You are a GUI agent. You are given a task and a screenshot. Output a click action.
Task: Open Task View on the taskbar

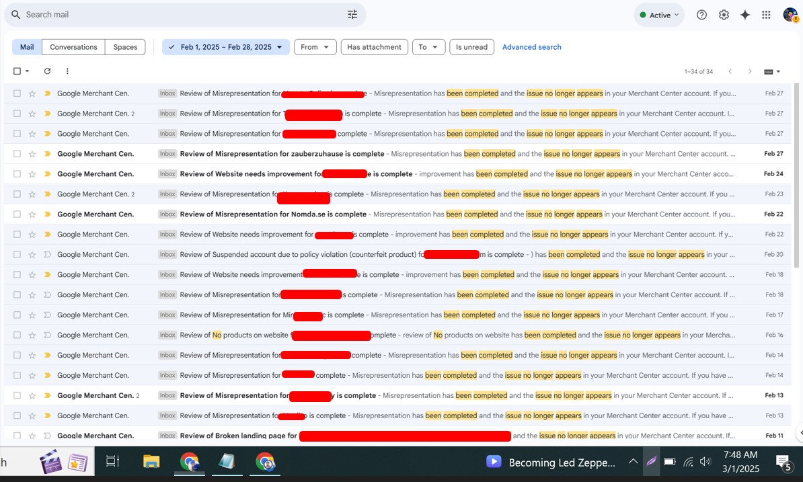[x=112, y=462]
